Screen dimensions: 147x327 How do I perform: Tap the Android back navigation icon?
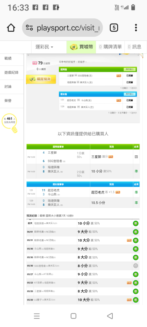click(110, 316)
